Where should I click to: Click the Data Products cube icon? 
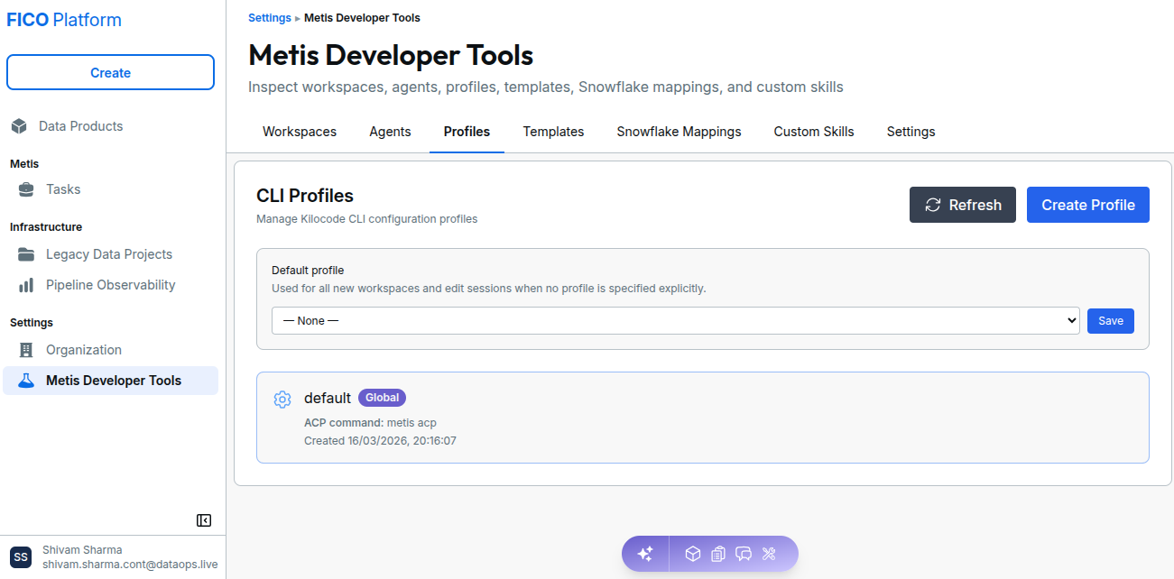pyautogui.click(x=19, y=126)
